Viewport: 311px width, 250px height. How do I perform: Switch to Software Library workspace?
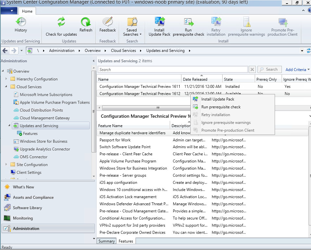pos(27,208)
